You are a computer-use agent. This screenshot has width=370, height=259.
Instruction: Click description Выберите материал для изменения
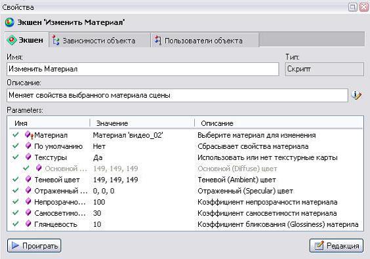tap(257, 135)
